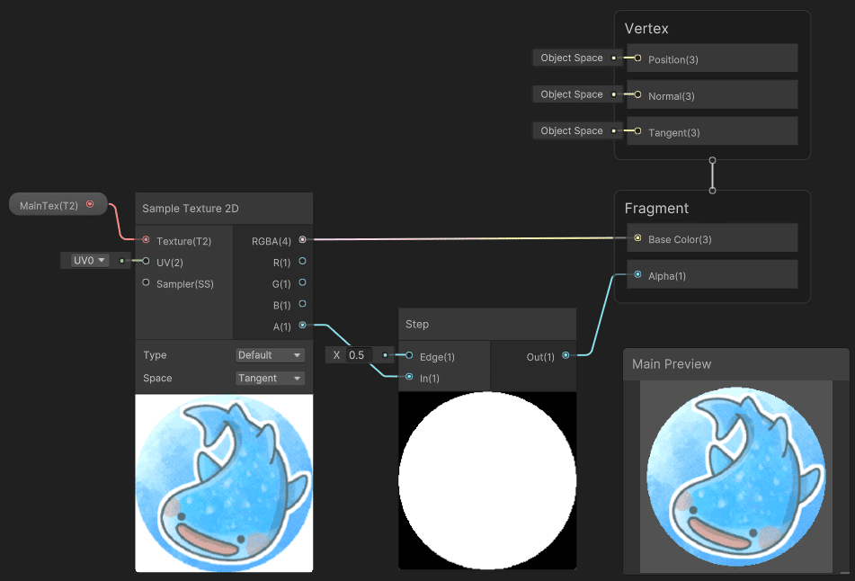This screenshot has width=855, height=581.
Task: Click the Tangent(3) input port
Action: click(637, 131)
